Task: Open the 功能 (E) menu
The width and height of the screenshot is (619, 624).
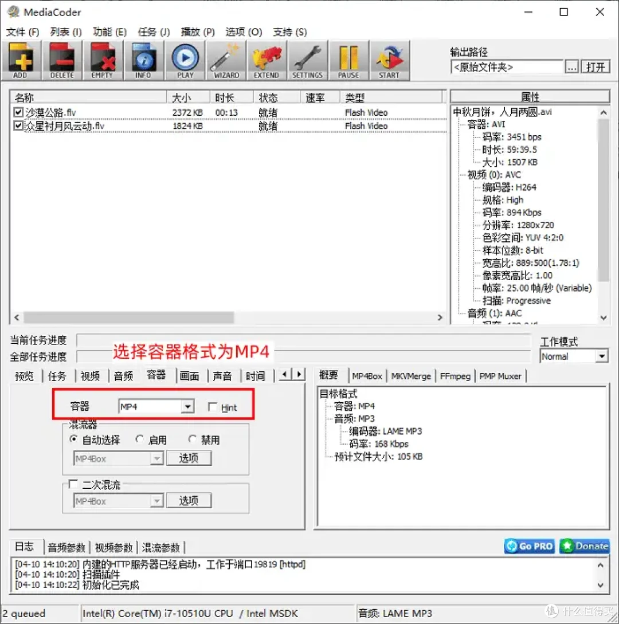Action: [x=109, y=32]
